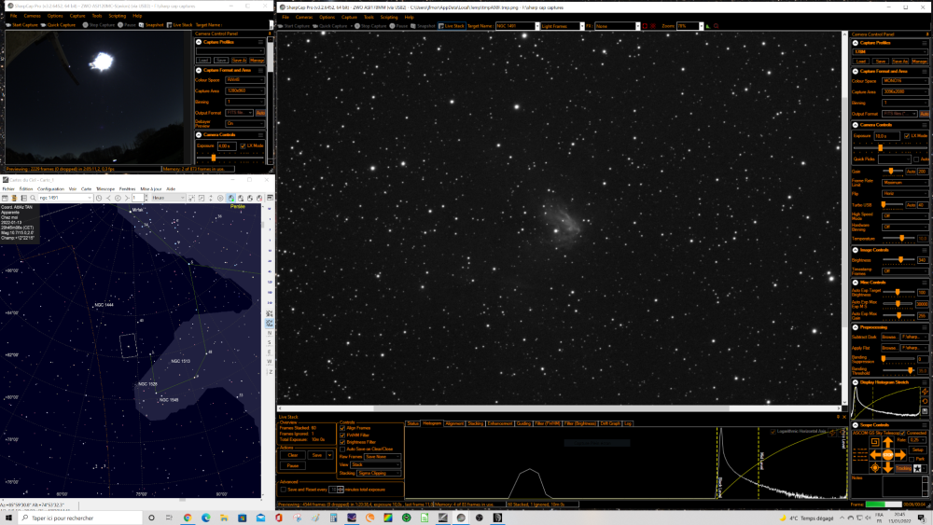
Task: Open Task View on the taskbar
Action: [x=169, y=518]
